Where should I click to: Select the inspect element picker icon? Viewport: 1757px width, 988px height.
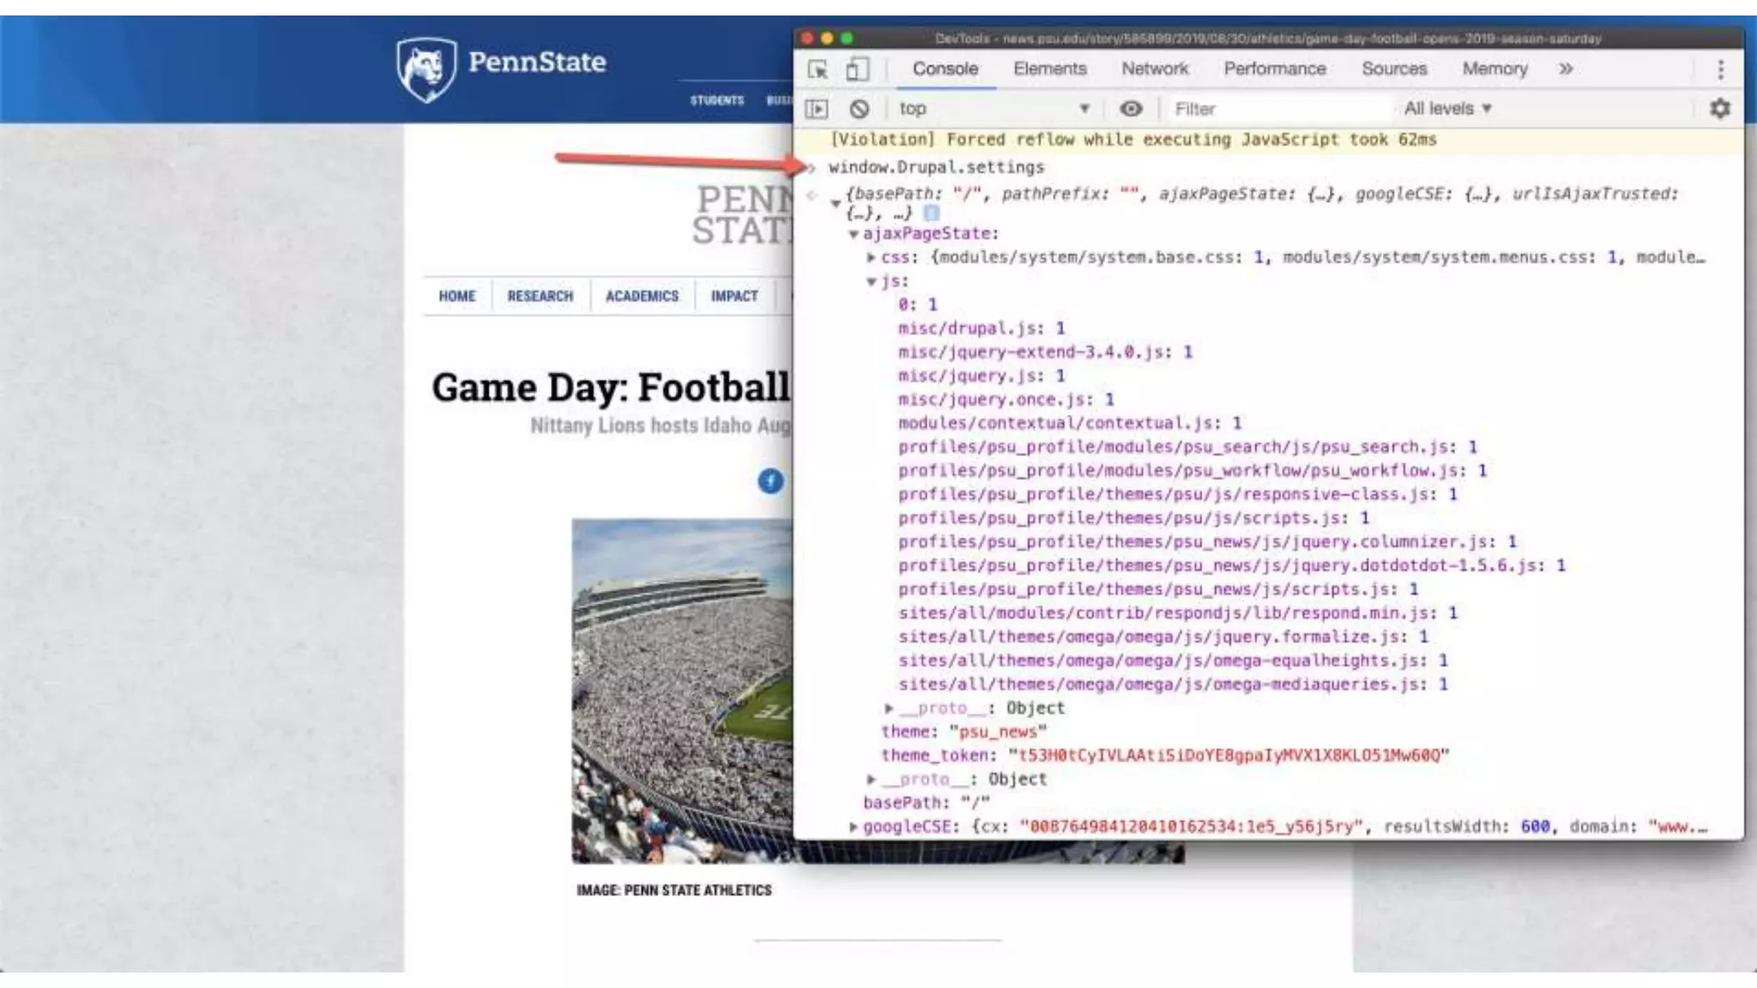[818, 69]
